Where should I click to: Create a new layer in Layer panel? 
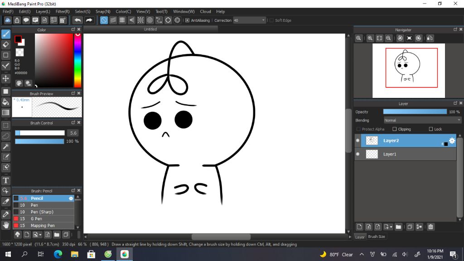(359, 227)
